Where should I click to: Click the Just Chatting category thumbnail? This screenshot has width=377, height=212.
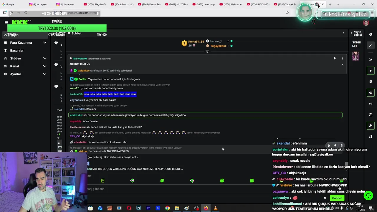pyautogui.click(x=355, y=56)
